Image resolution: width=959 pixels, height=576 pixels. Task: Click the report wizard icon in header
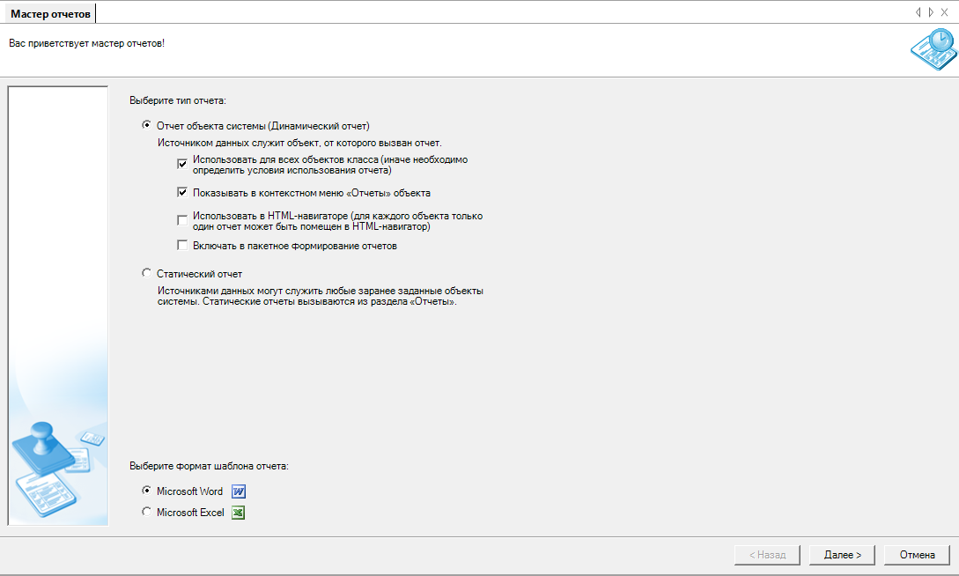(932, 50)
